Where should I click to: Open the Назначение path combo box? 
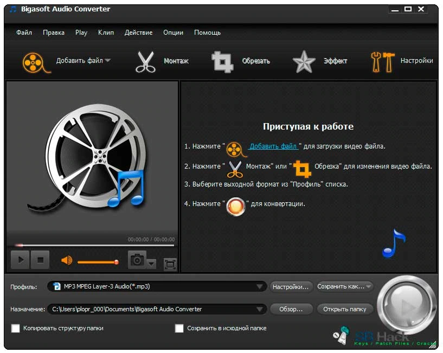pos(157,309)
